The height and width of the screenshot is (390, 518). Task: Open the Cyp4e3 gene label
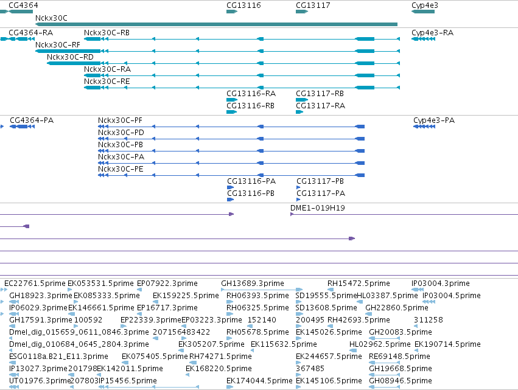[425, 5]
